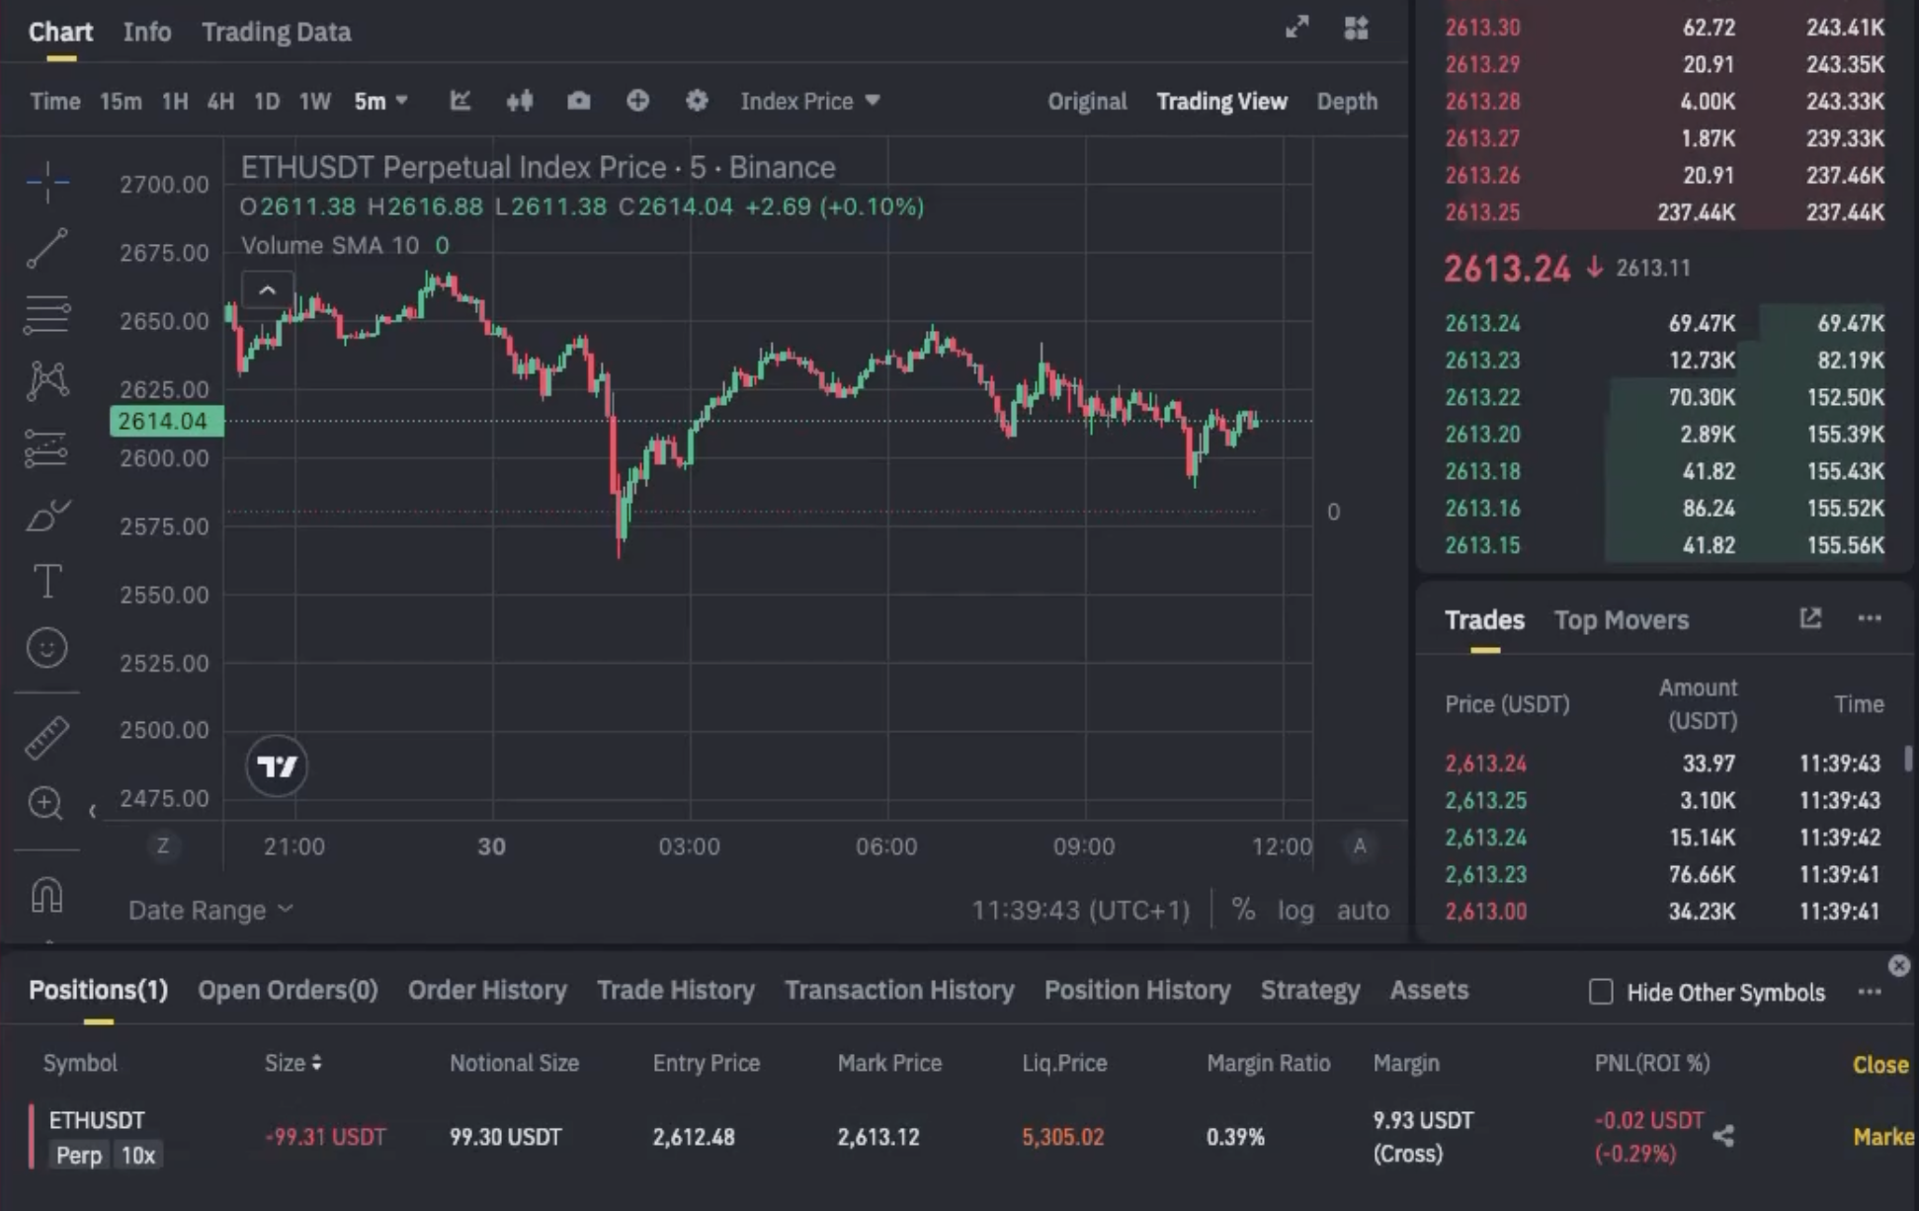Screen dimensions: 1919x1211
Task: Toggle auto scale on chart
Action: [x=1362, y=910]
